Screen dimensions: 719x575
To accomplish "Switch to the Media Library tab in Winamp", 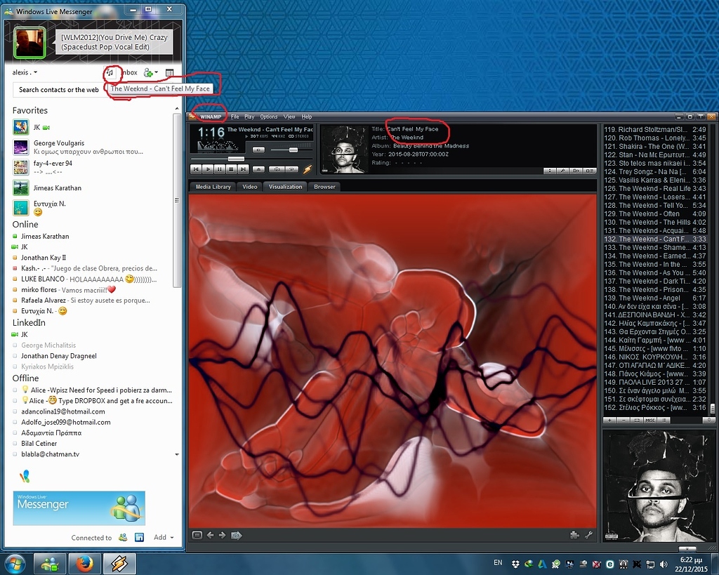I will pos(212,187).
